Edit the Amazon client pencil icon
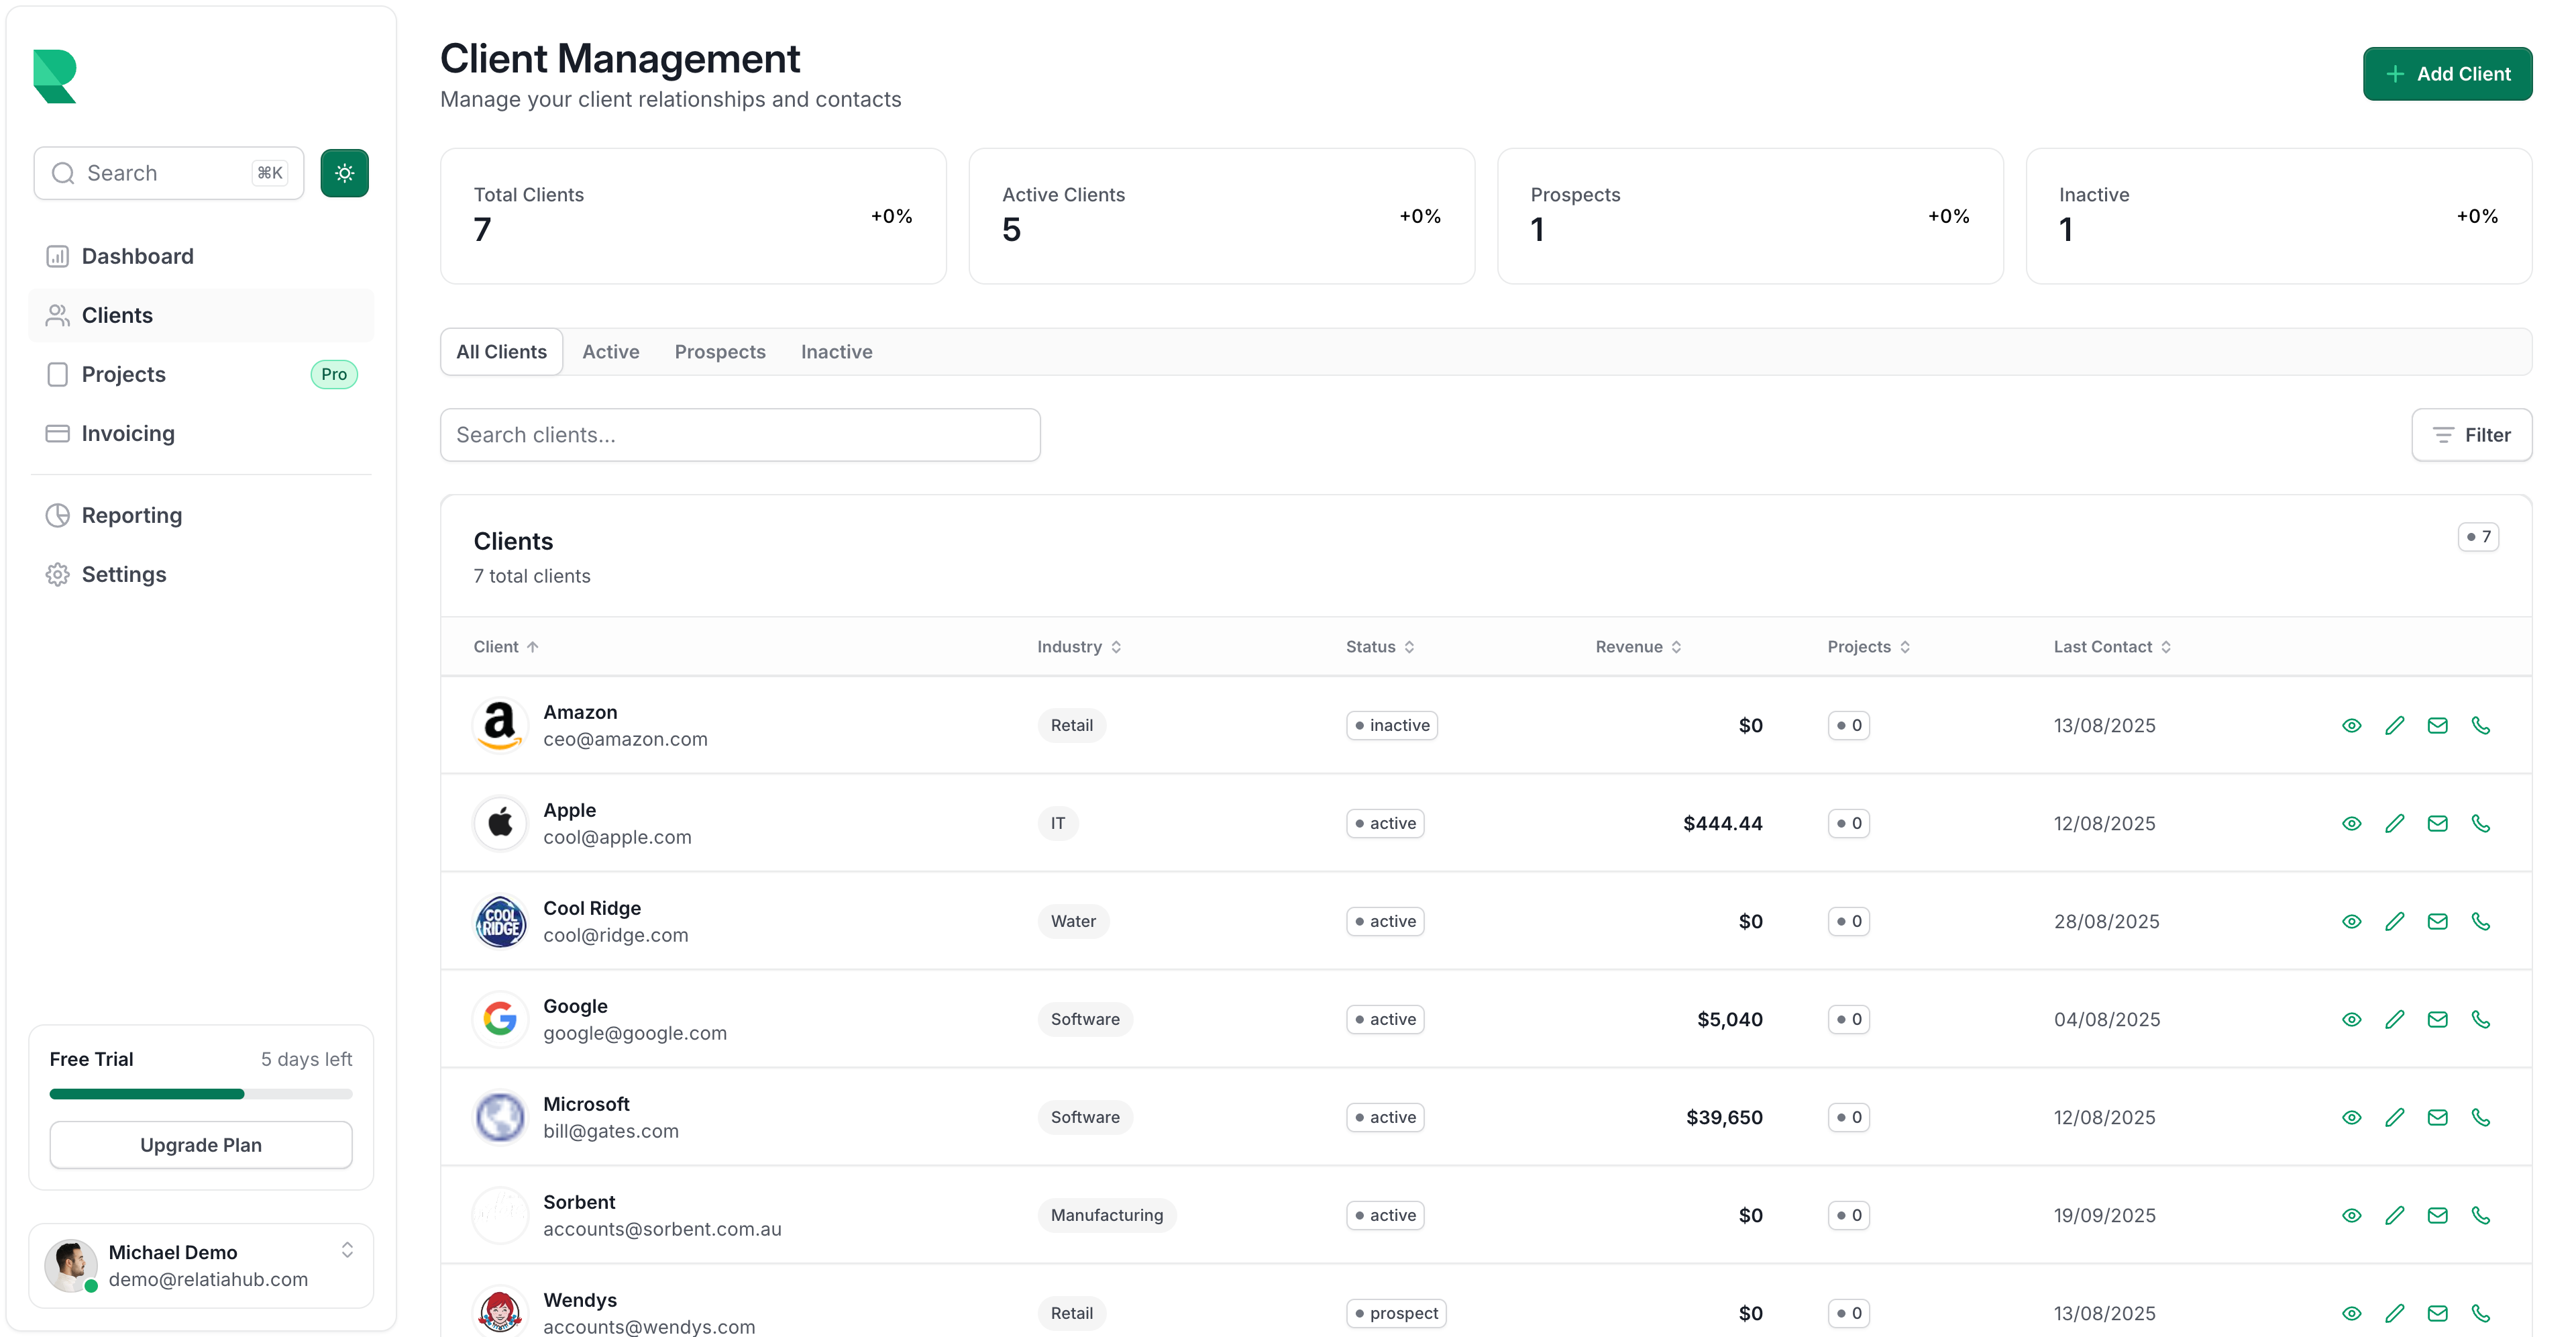This screenshot has height=1337, width=2576. [2395, 726]
